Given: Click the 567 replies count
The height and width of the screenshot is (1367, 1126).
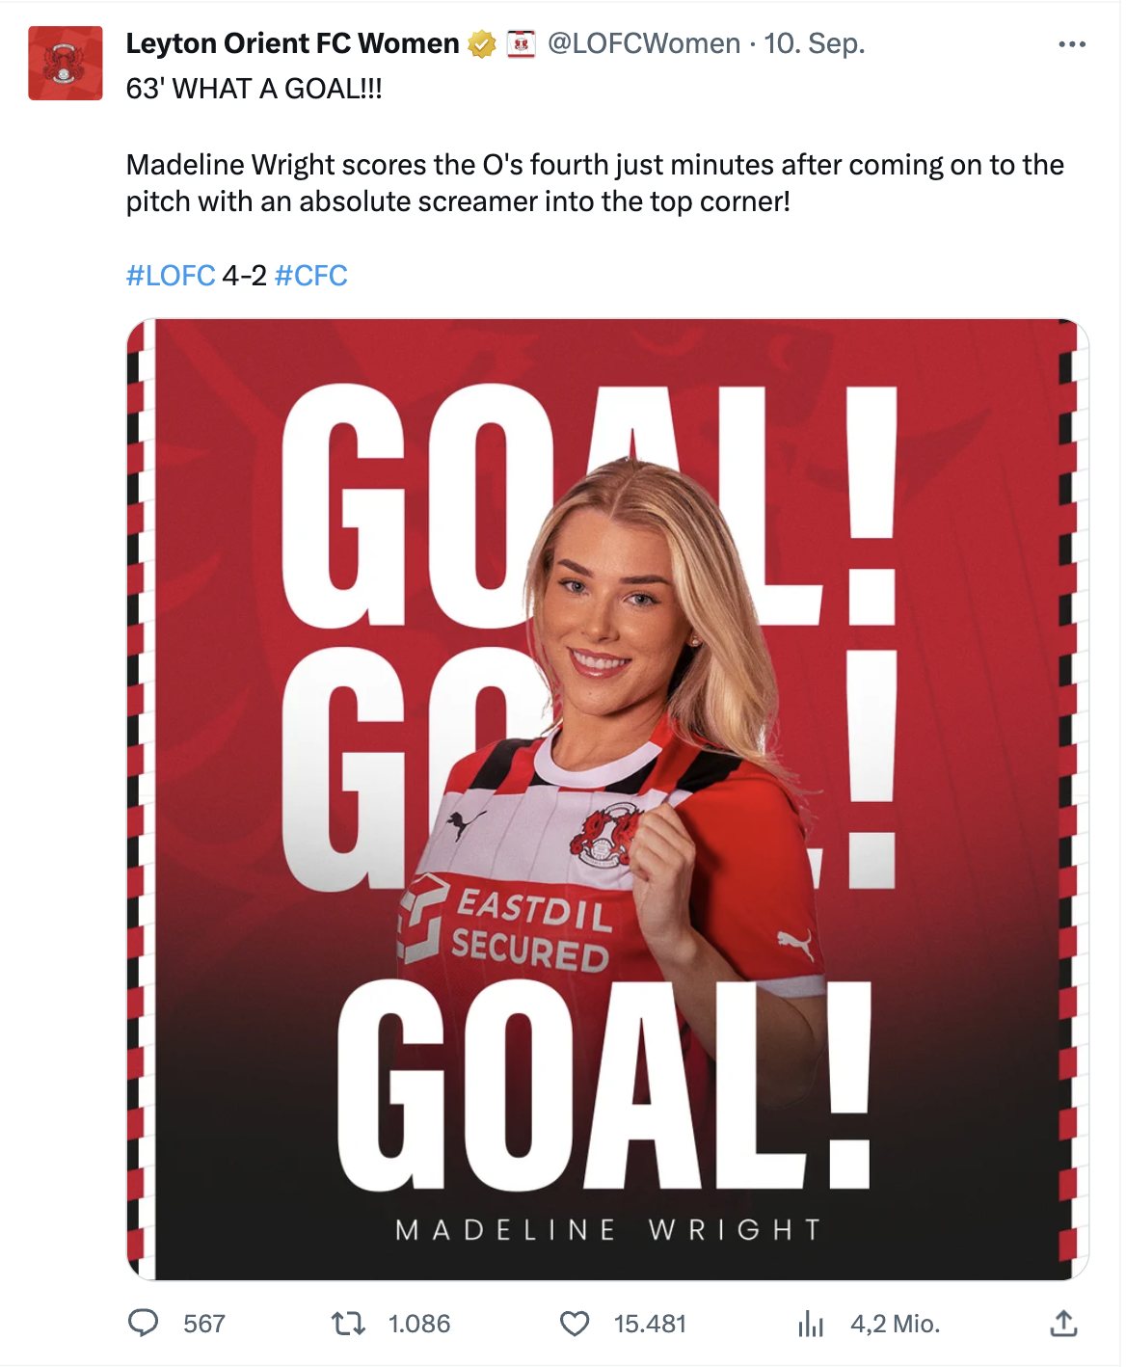Looking at the screenshot, I should point(204,1324).
